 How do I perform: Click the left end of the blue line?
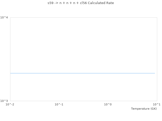(x=11, y=73)
